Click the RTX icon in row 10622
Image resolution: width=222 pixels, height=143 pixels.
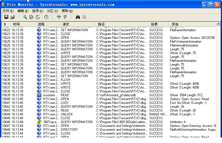39,30
